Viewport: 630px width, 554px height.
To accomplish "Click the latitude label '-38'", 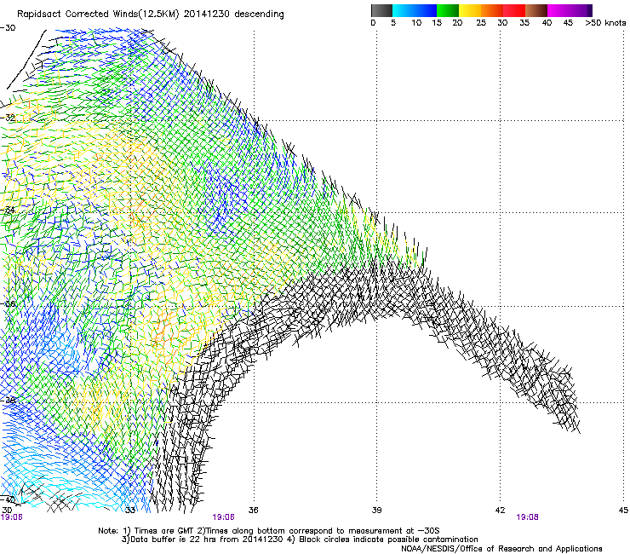I will (x=8, y=401).
